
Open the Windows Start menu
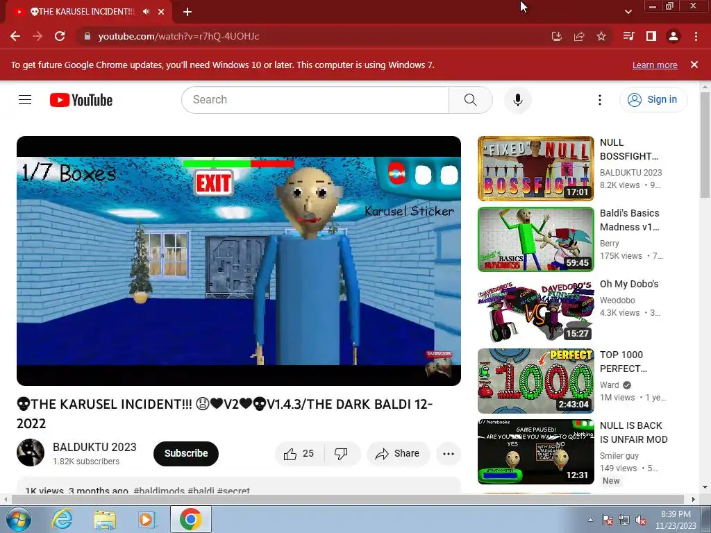(19, 519)
